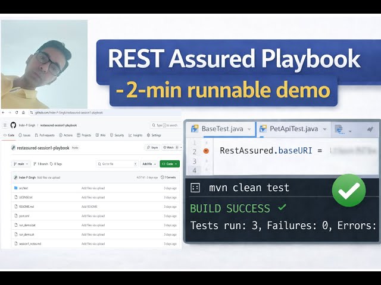Open the run_demo.bat file

pos(27,225)
